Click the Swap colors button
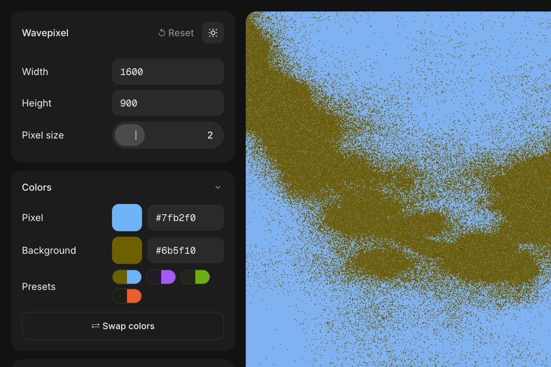This screenshot has height=367, width=551. 123,326
